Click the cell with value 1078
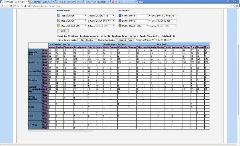This screenshot has width=240, height=146. click(x=85, y=62)
